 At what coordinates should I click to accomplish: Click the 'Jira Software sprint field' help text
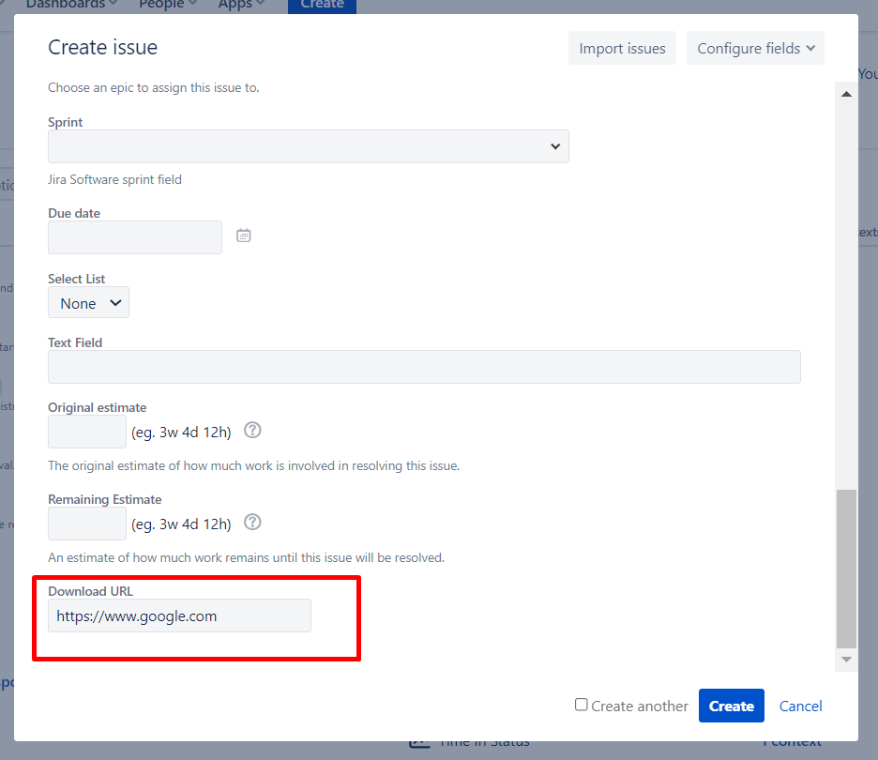(x=114, y=180)
